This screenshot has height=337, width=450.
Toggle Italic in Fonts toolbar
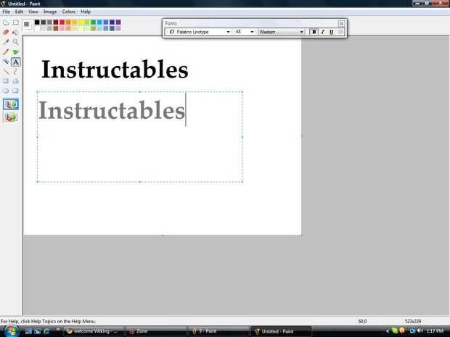coord(322,32)
